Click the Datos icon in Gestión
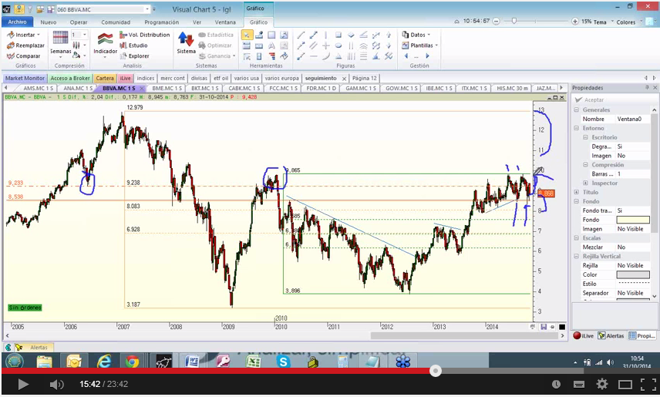The image size is (660, 397). [x=406, y=35]
